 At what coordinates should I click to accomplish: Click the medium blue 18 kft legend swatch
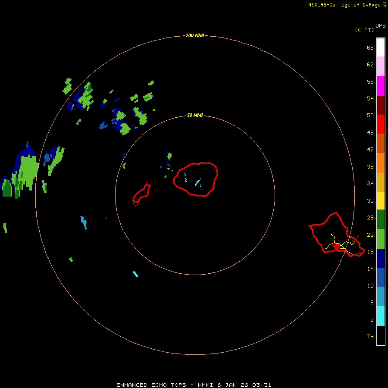pos(381,277)
